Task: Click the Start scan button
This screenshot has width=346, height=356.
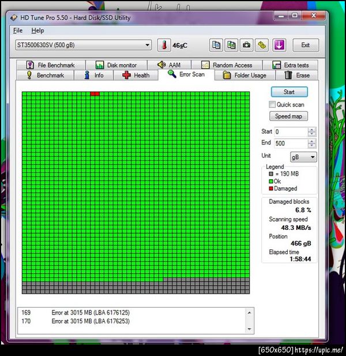Action: point(289,92)
